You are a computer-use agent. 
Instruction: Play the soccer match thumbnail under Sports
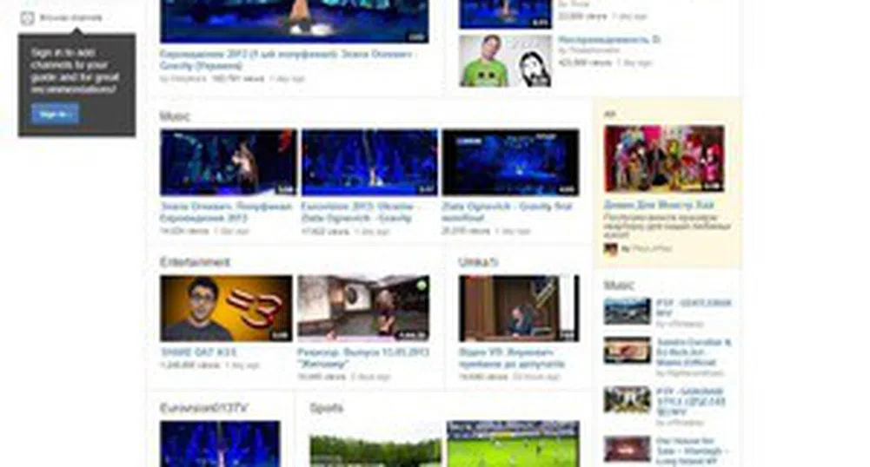(513, 444)
